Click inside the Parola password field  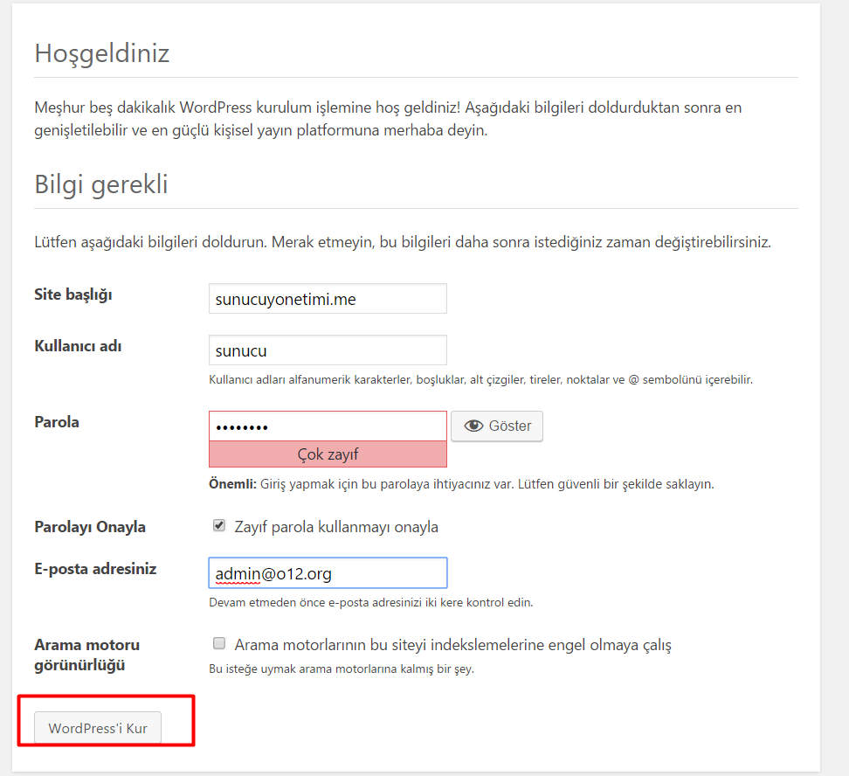click(x=328, y=426)
